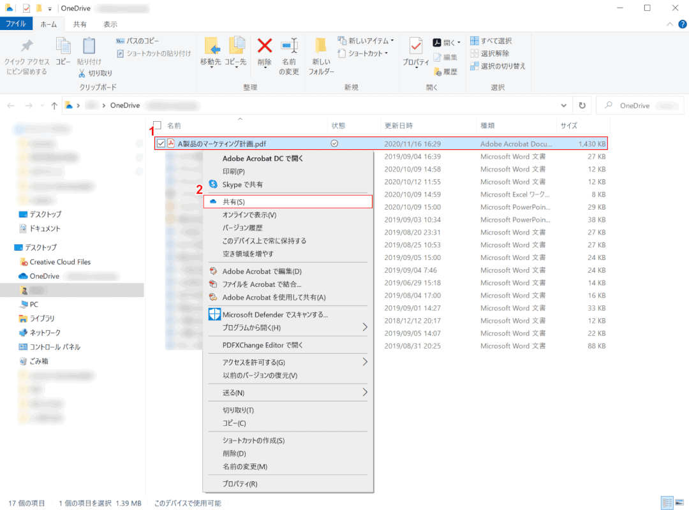This screenshot has width=689, height=510.
Task: Collapse the ribbon with chevron
Action: (x=670, y=24)
